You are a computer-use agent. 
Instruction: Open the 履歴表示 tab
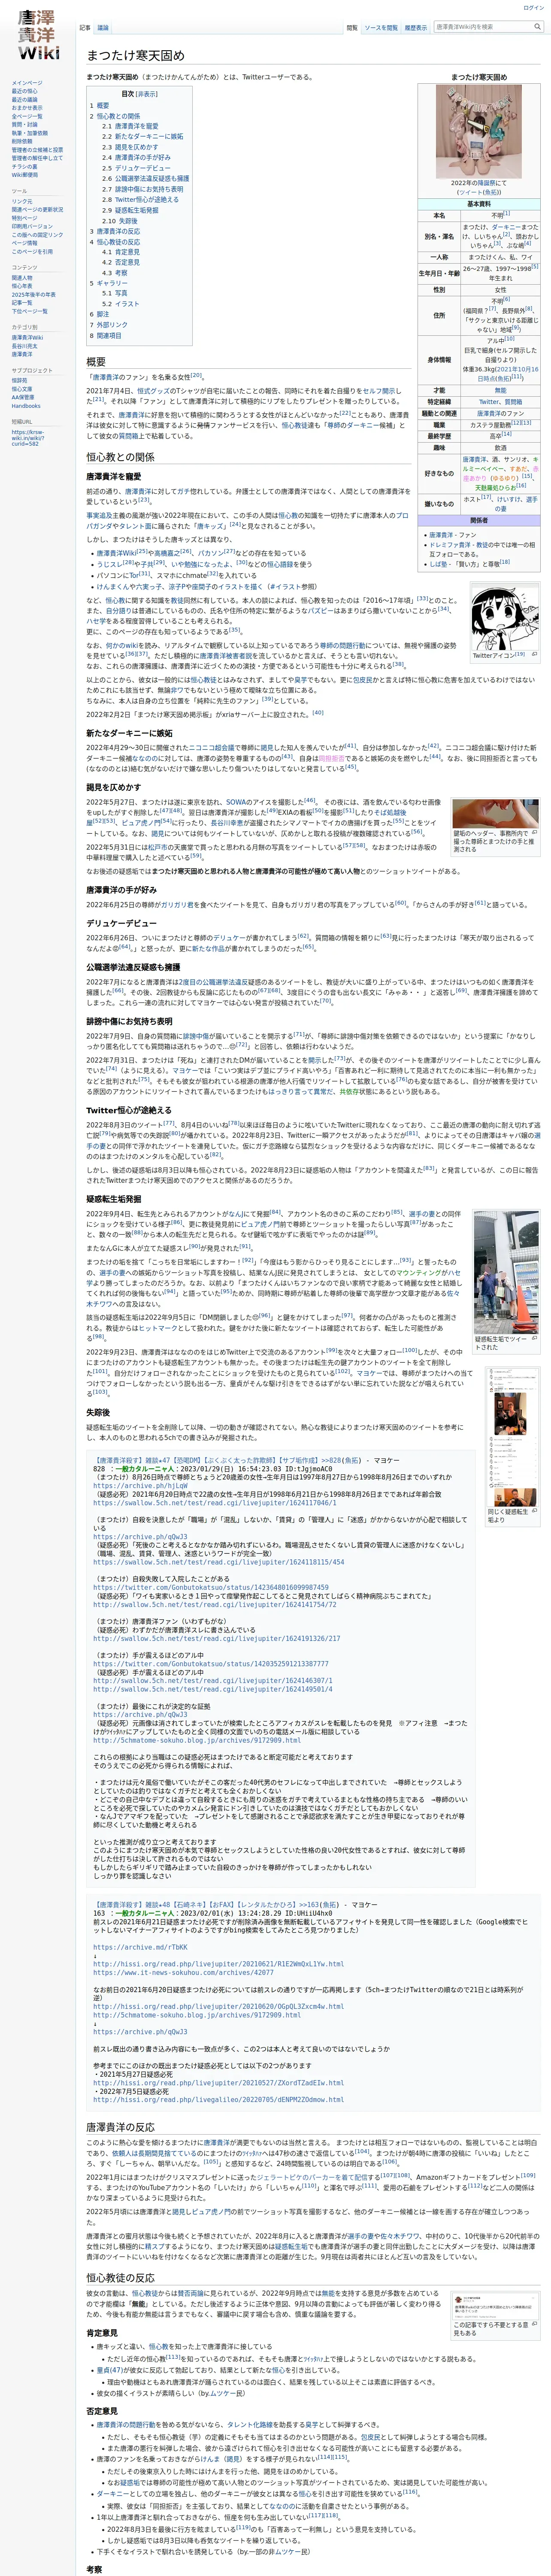(x=415, y=28)
